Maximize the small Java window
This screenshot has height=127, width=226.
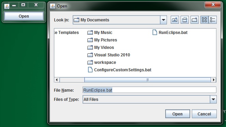click(23, 5)
